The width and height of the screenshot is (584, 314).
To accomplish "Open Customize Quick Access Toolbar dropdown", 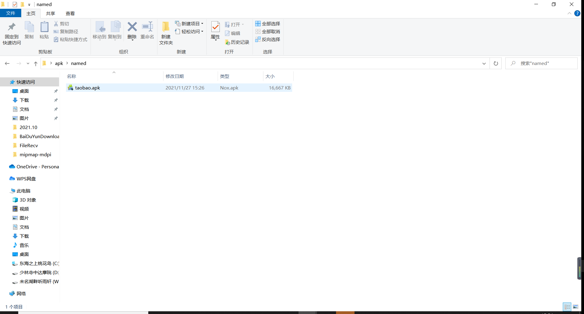I will [29, 5].
